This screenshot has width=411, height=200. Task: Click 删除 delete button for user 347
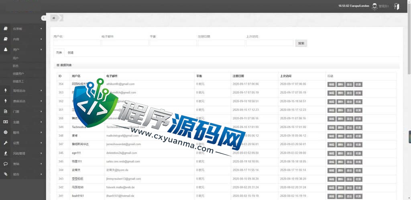coord(340,145)
